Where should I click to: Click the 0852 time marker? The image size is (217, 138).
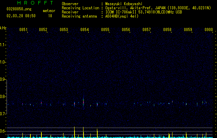click(x=43, y=30)
